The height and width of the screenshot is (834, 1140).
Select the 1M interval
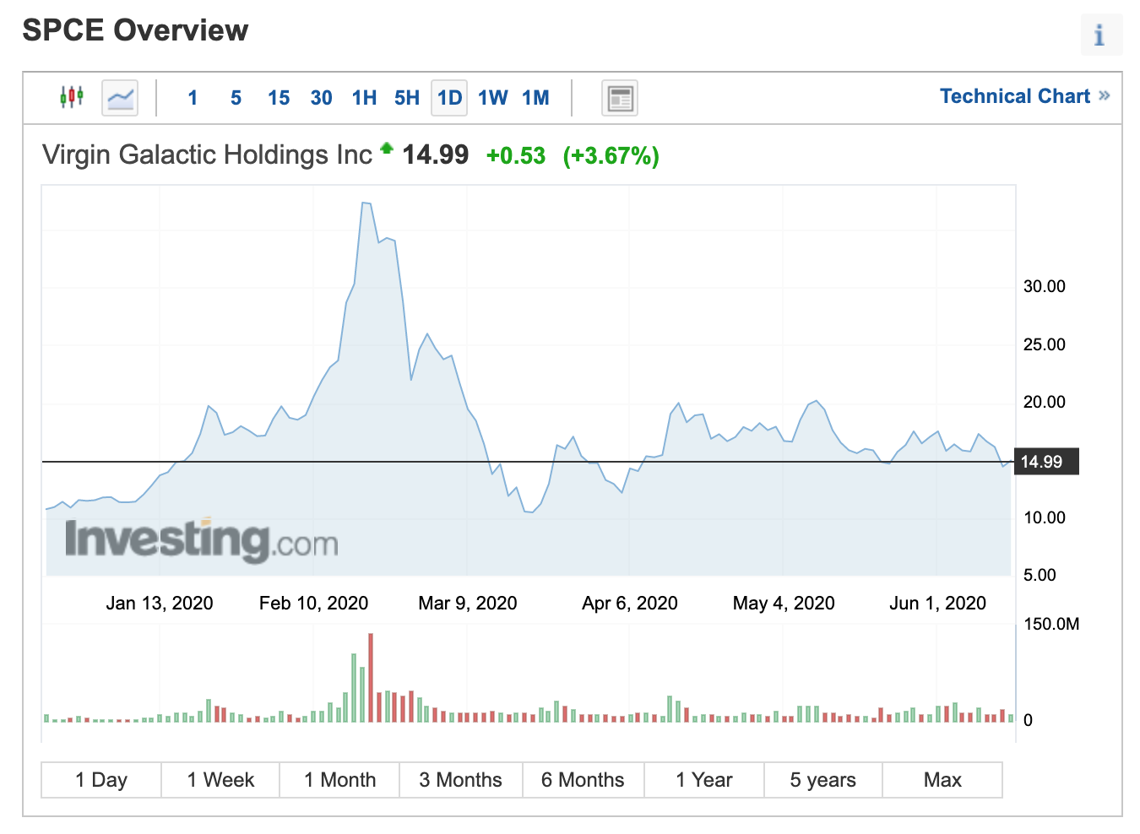tap(535, 98)
